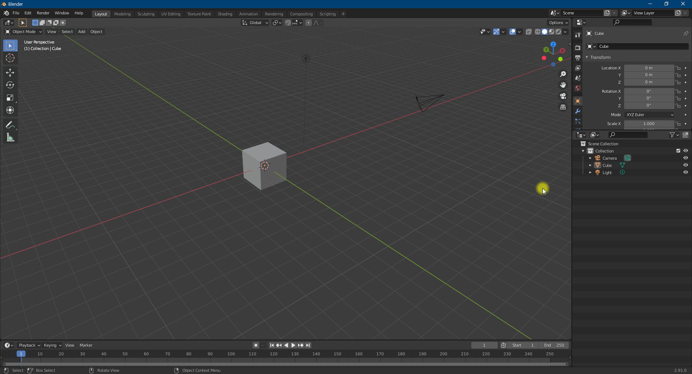The height and width of the screenshot is (374, 692).
Task: Select the Transform tool
Action: (x=10, y=110)
